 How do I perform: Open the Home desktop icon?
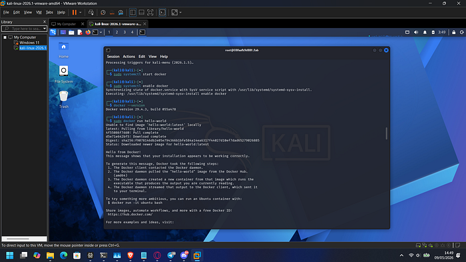(x=64, y=50)
